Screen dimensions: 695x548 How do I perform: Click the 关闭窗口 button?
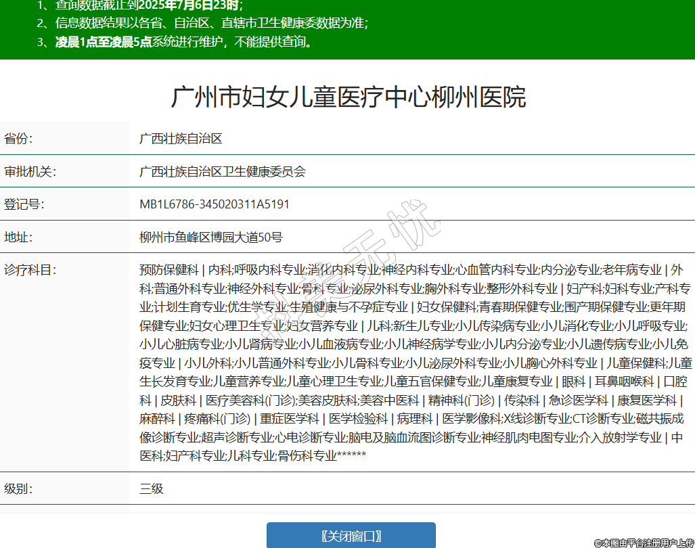click(351, 536)
